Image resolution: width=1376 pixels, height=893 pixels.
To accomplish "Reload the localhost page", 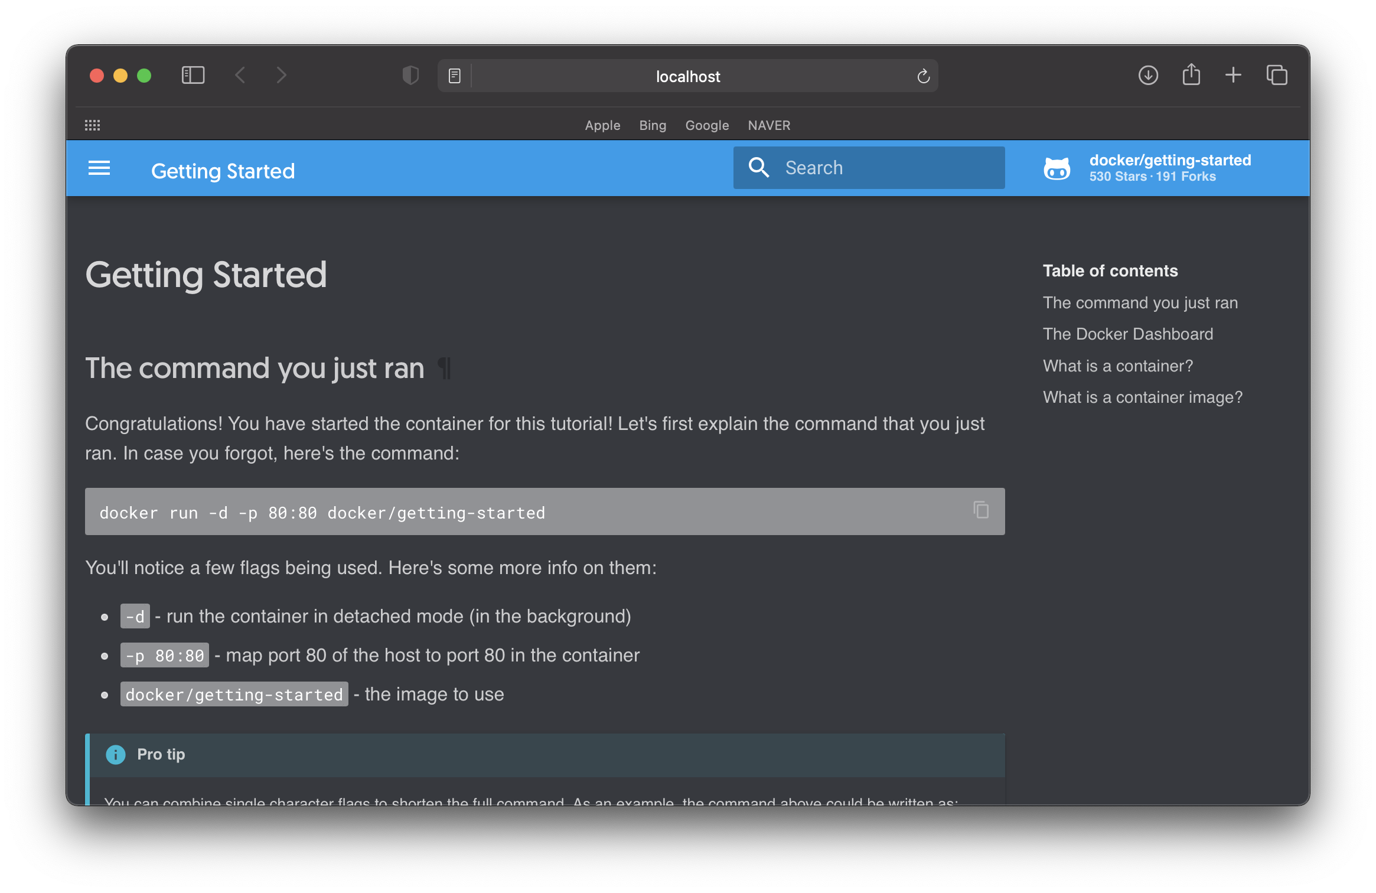I will pyautogui.click(x=923, y=76).
